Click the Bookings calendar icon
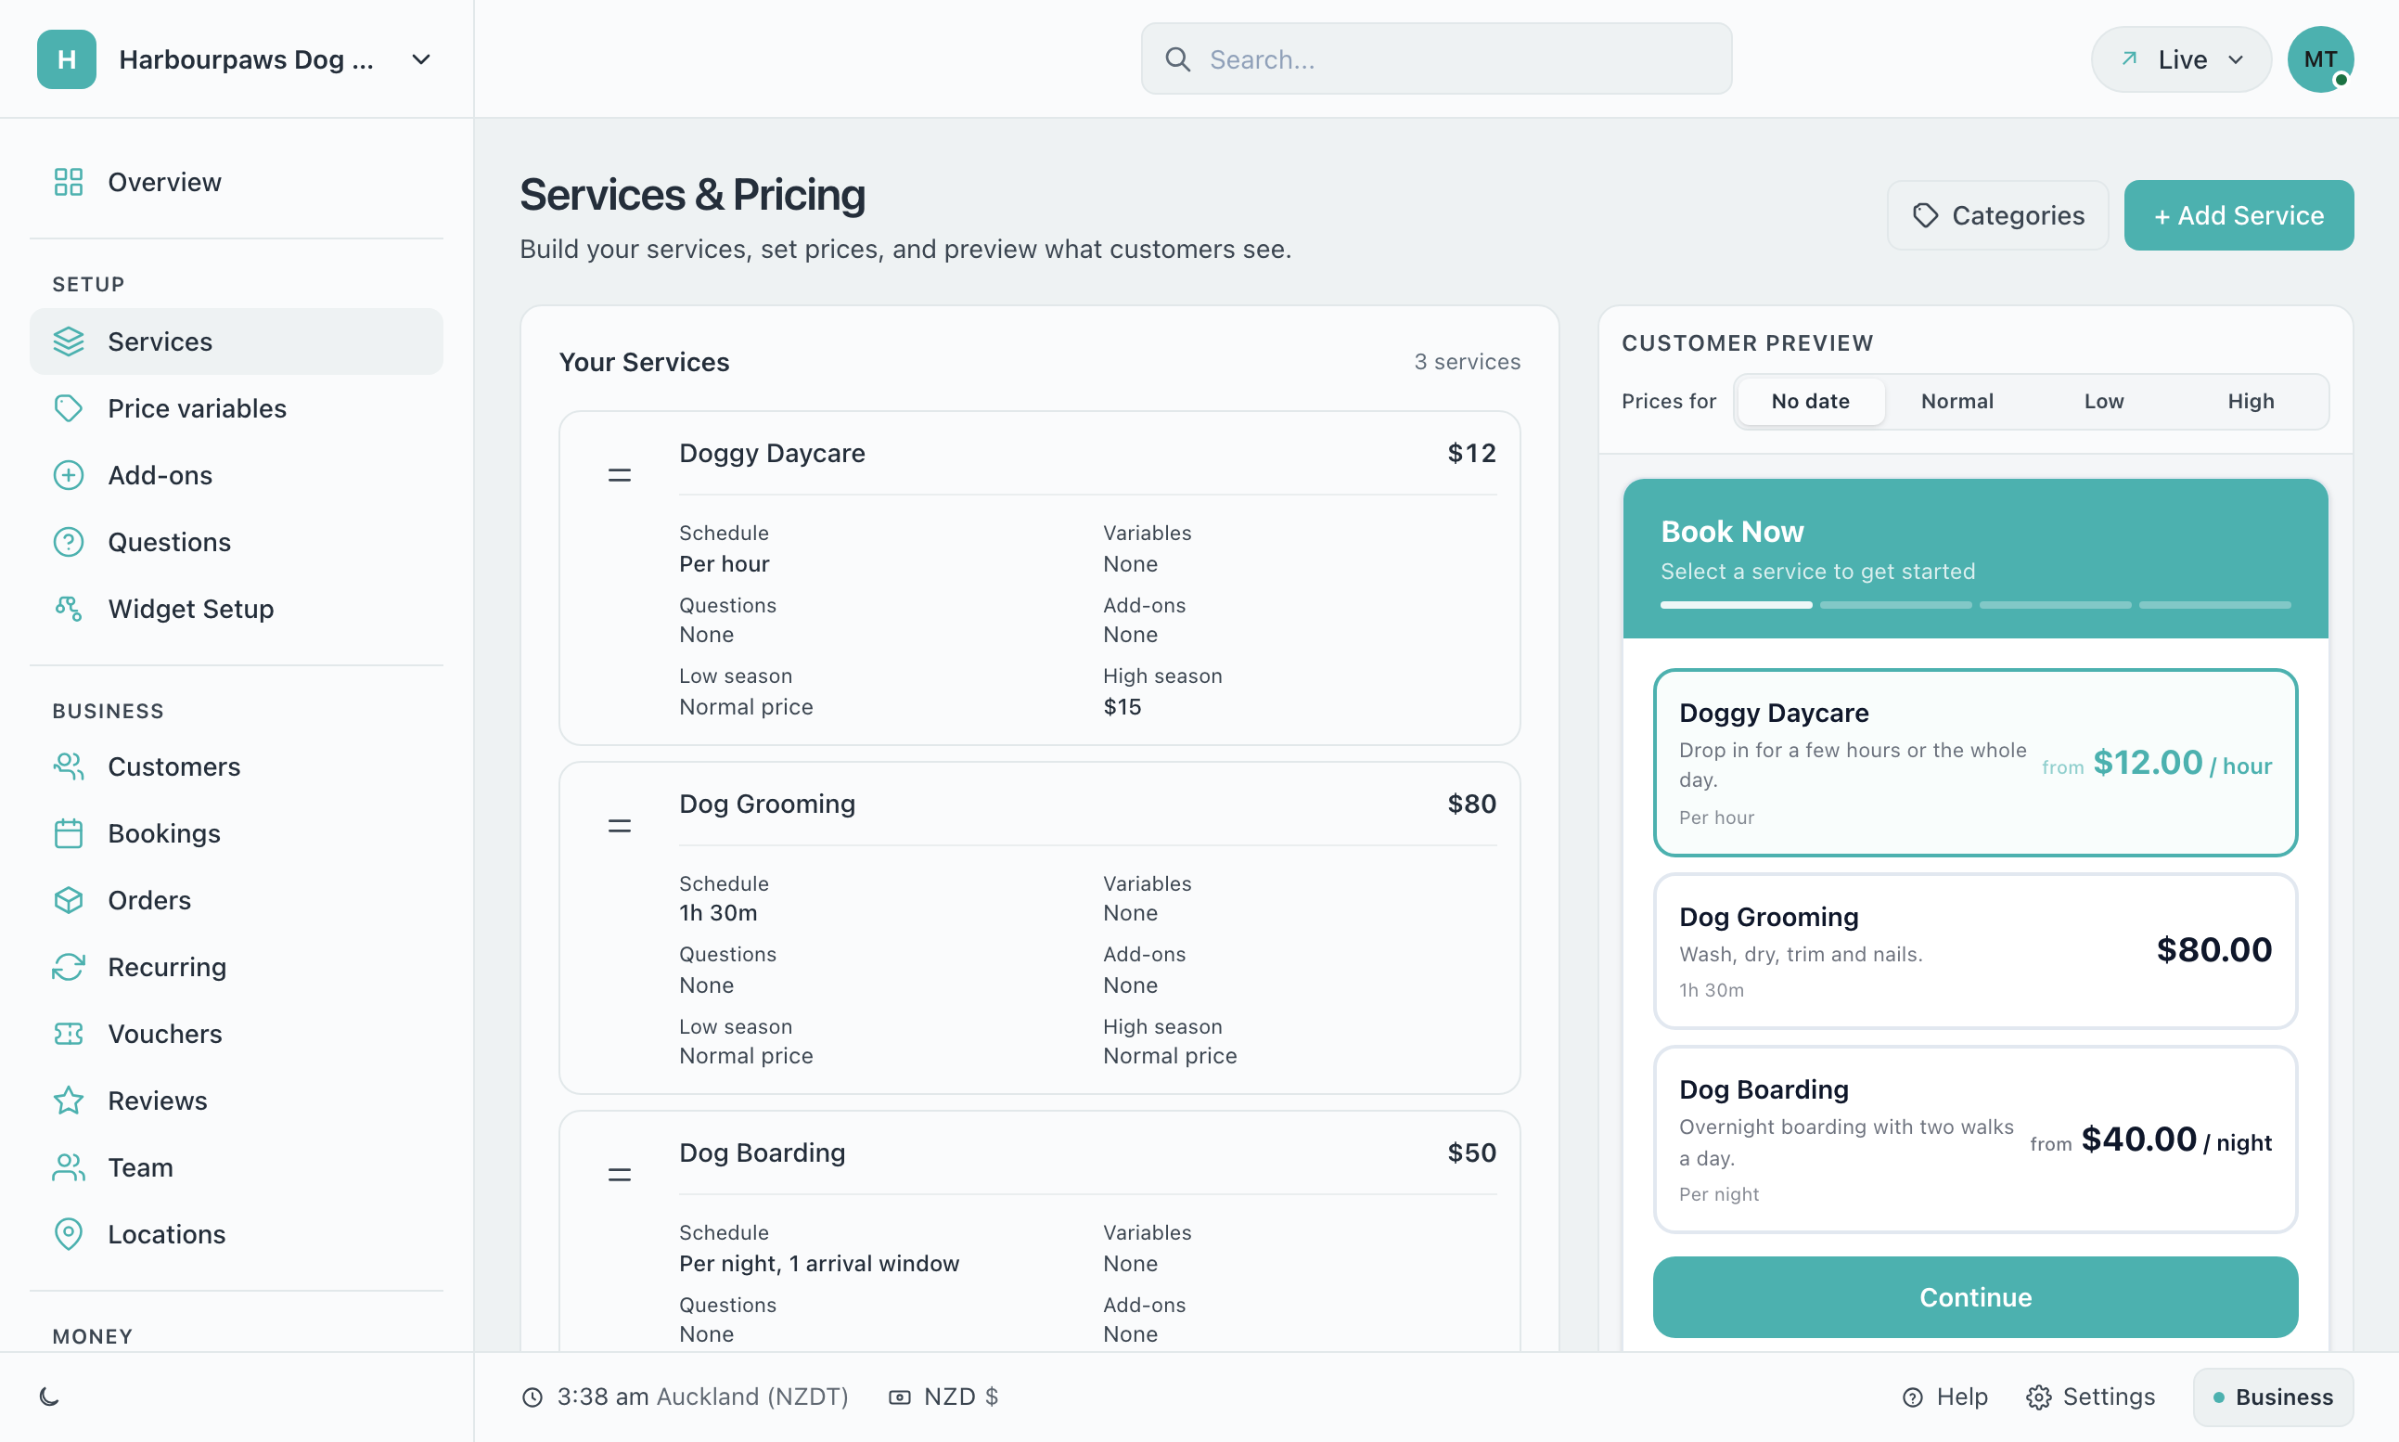The width and height of the screenshot is (2399, 1442). tap(68, 833)
